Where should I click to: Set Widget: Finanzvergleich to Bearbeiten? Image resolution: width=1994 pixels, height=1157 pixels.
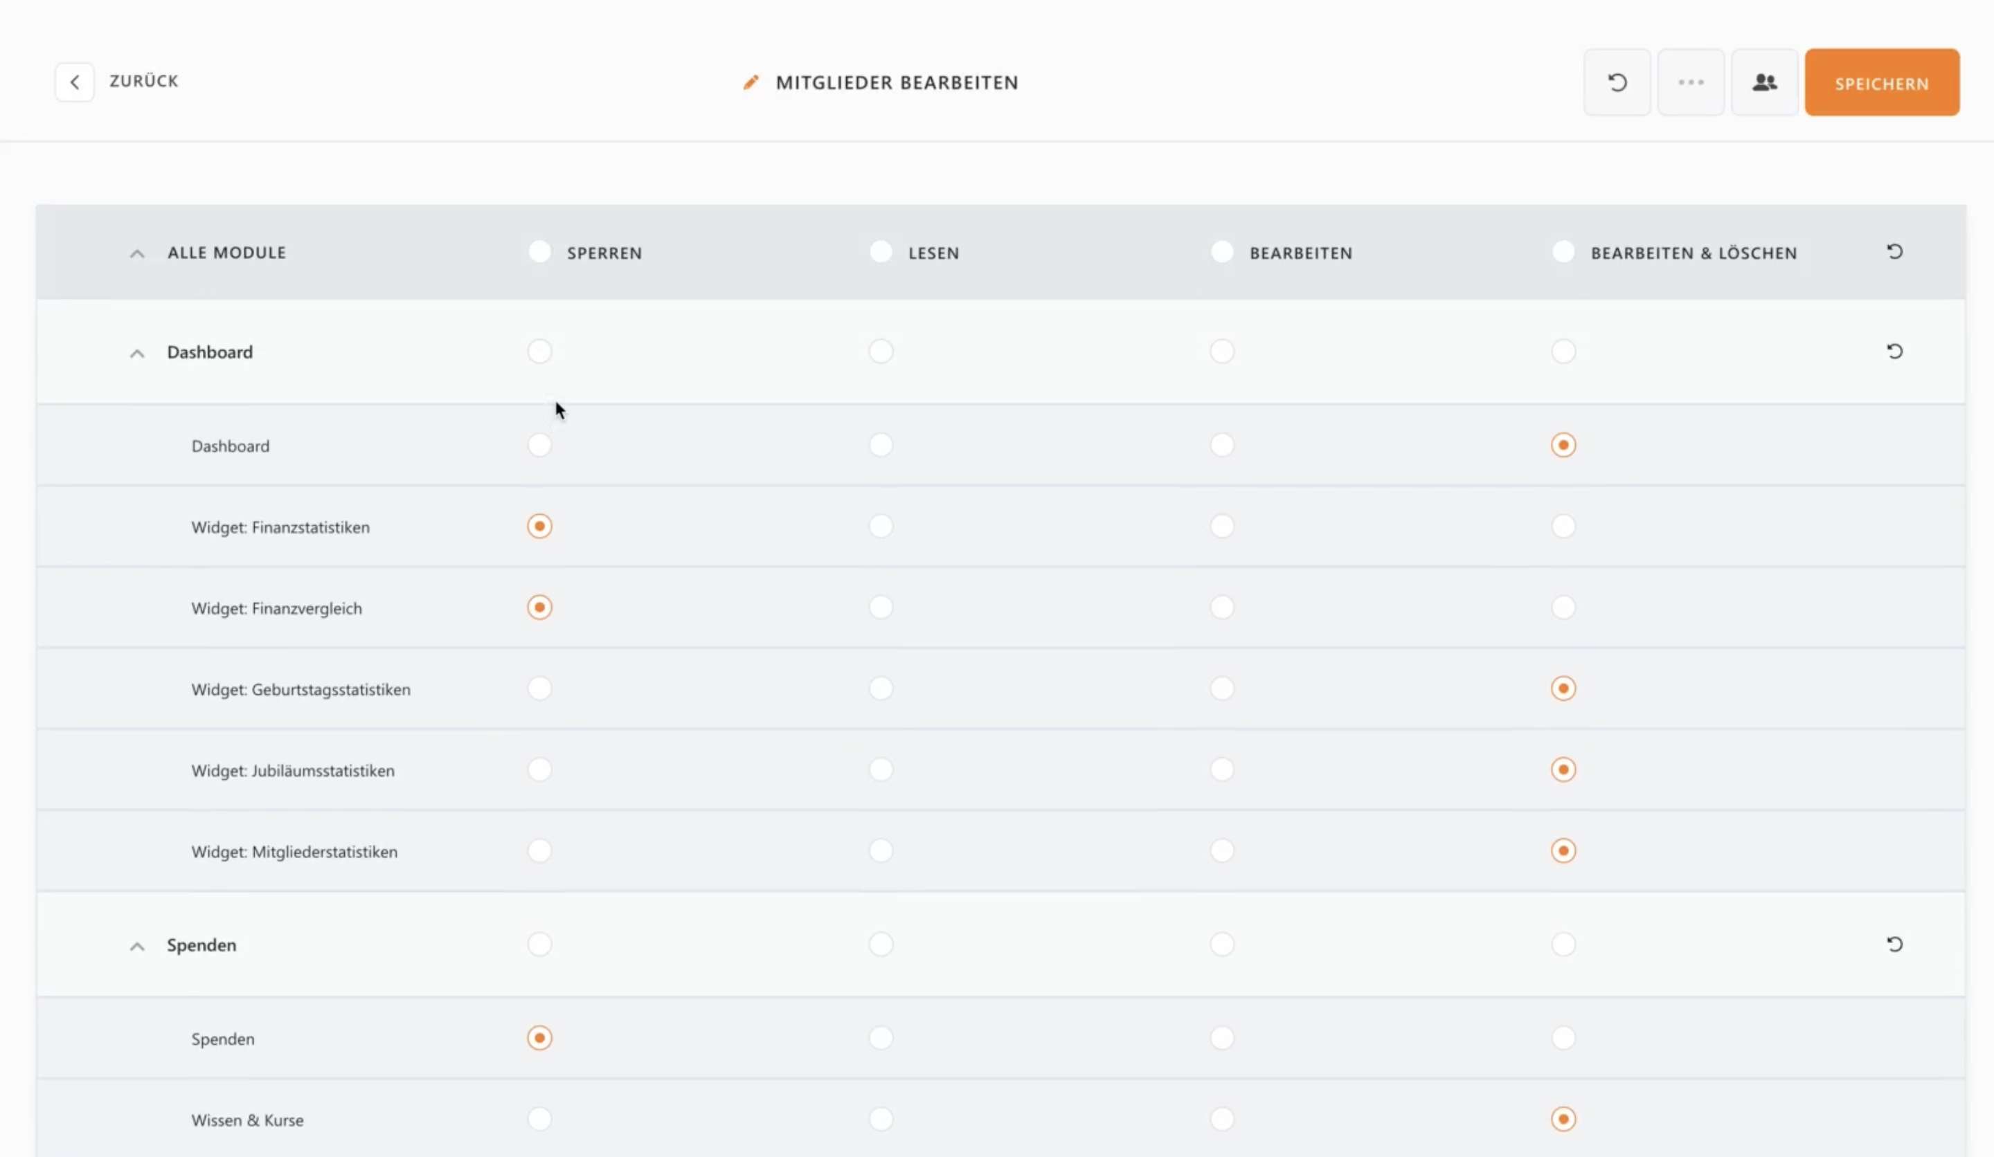point(1223,608)
